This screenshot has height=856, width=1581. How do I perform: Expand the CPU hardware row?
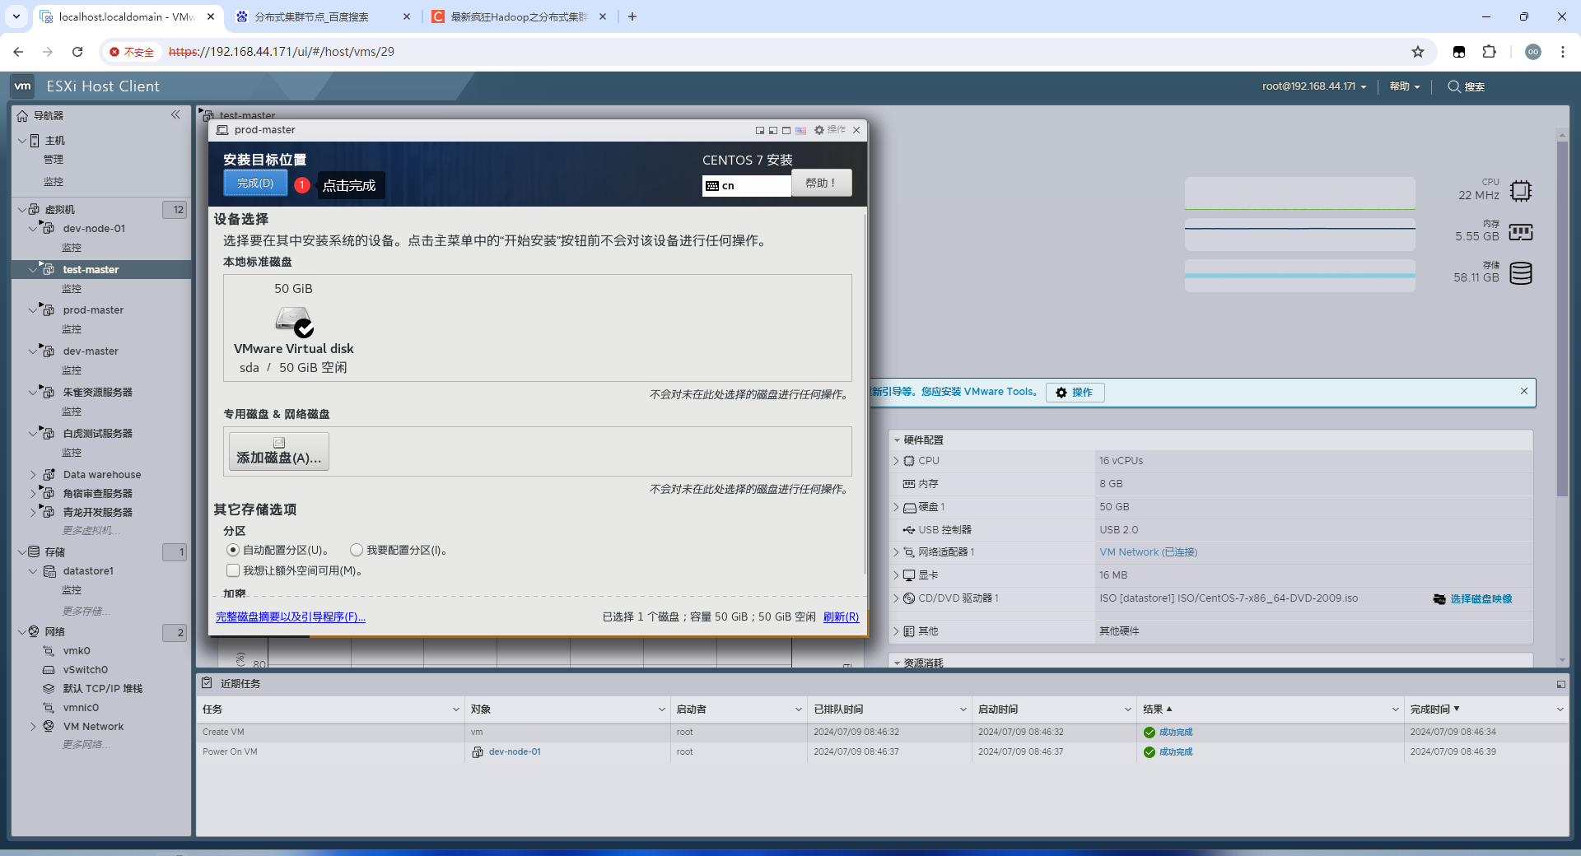897,461
